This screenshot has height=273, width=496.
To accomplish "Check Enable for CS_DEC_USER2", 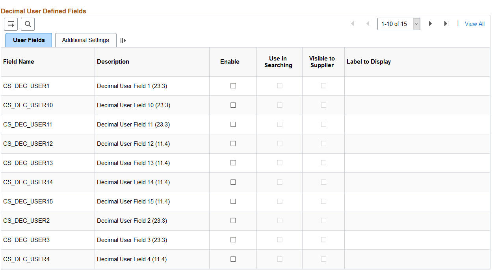I will point(233,220).
